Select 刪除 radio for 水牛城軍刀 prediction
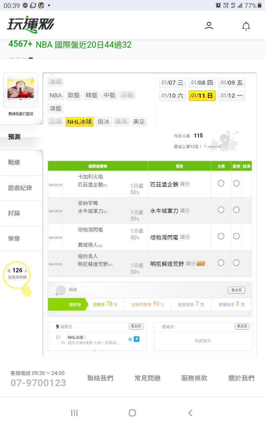Viewport: 265px width, 424px height. coord(236,210)
